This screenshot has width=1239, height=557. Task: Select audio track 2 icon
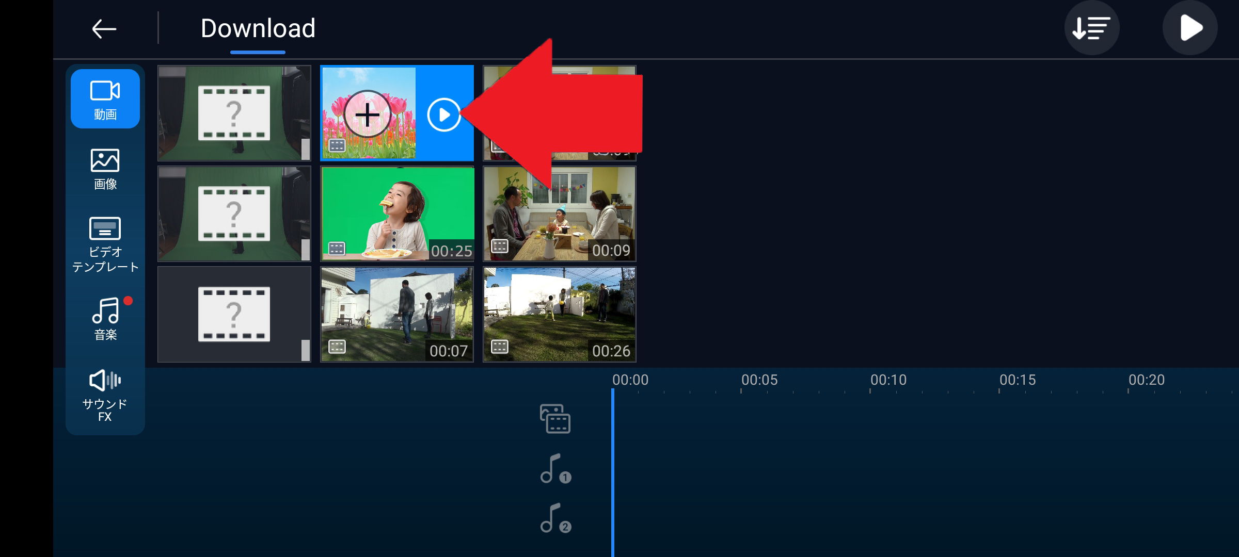pos(555,518)
